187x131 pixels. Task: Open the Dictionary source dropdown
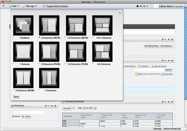[x=18, y=116]
